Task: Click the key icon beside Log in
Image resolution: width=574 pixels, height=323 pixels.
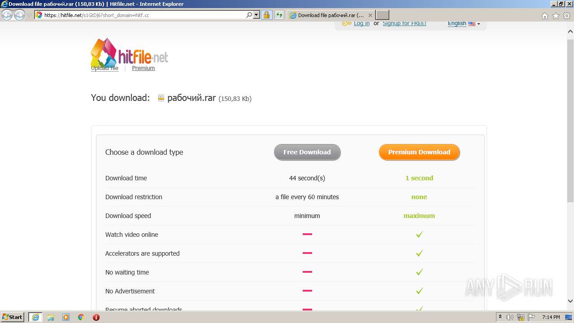Action: [347, 23]
